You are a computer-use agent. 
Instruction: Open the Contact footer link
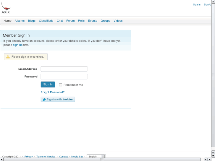63,157
